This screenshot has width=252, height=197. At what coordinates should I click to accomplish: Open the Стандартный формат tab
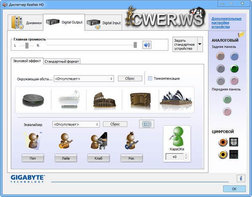coord(62,61)
